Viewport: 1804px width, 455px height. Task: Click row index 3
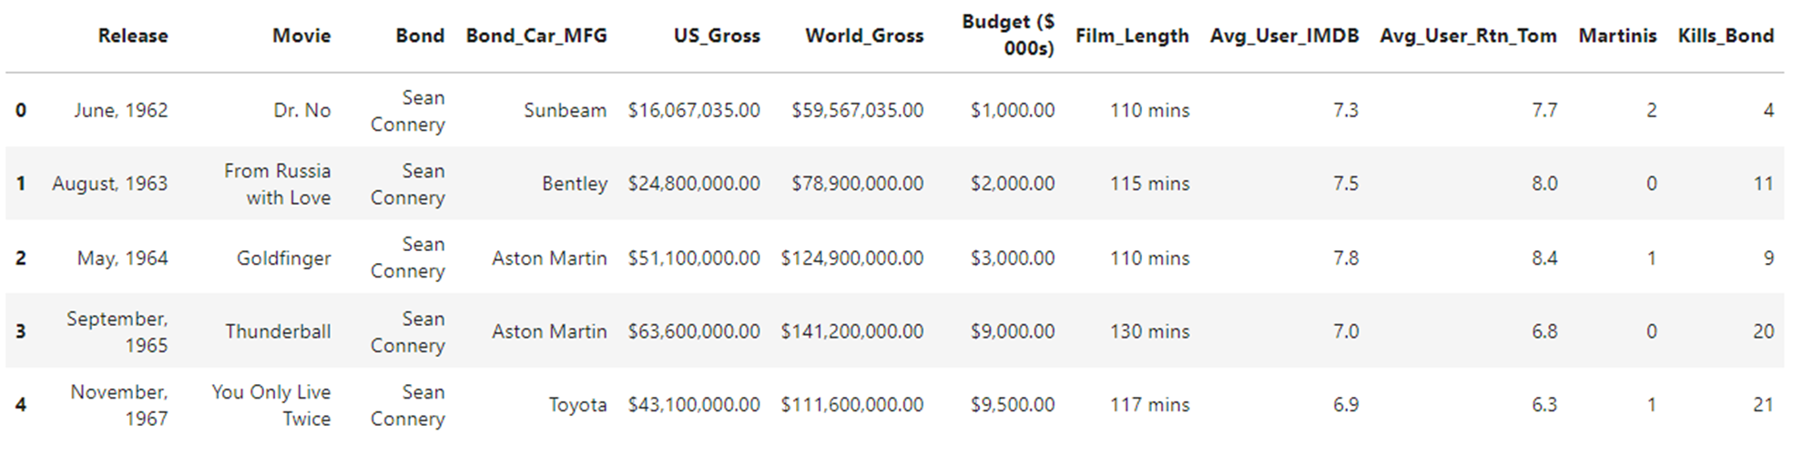[21, 331]
